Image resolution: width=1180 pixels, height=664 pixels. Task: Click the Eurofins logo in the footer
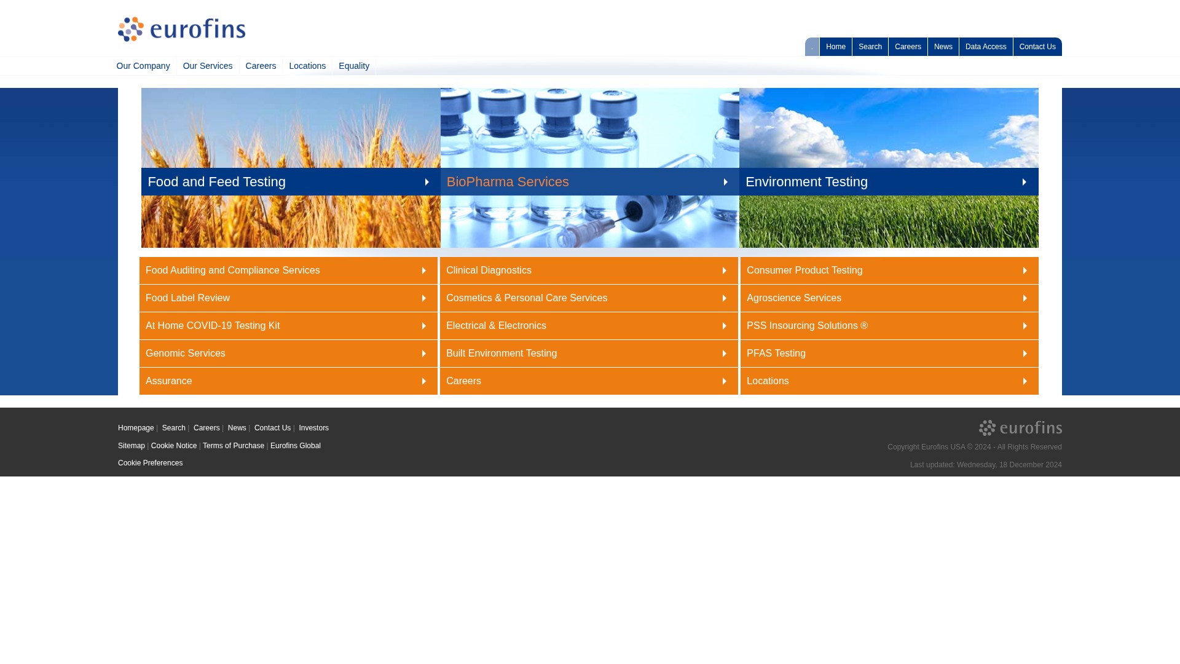pyautogui.click(x=1020, y=428)
